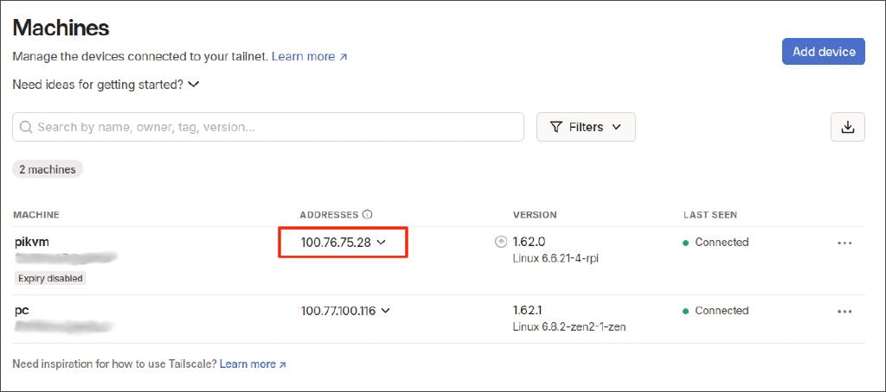Click the funnel icon in Filters
Screen dimensions: 886x392
click(556, 127)
